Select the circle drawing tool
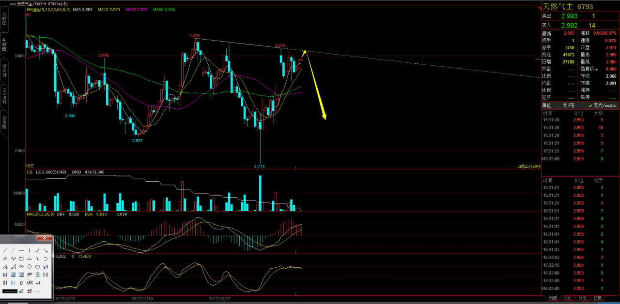This screenshot has width=620, height=304. click(30, 267)
